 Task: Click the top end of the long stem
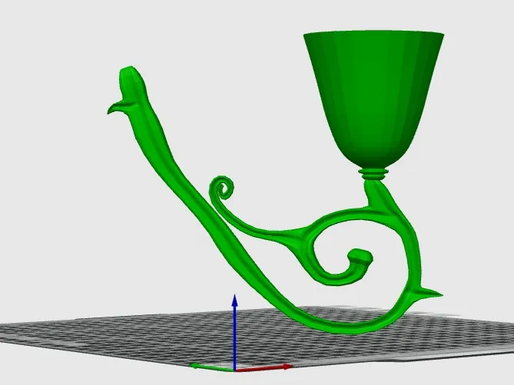tap(130, 74)
